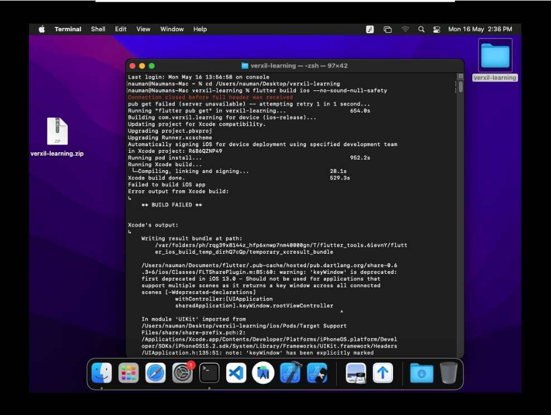The height and width of the screenshot is (415, 551).
Task: Minimize the Terminal window with yellow button
Action: point(142,66)
